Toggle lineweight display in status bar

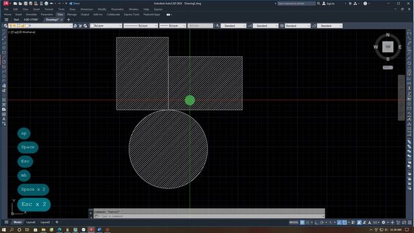pyautogui.click(x=353, y=223)
